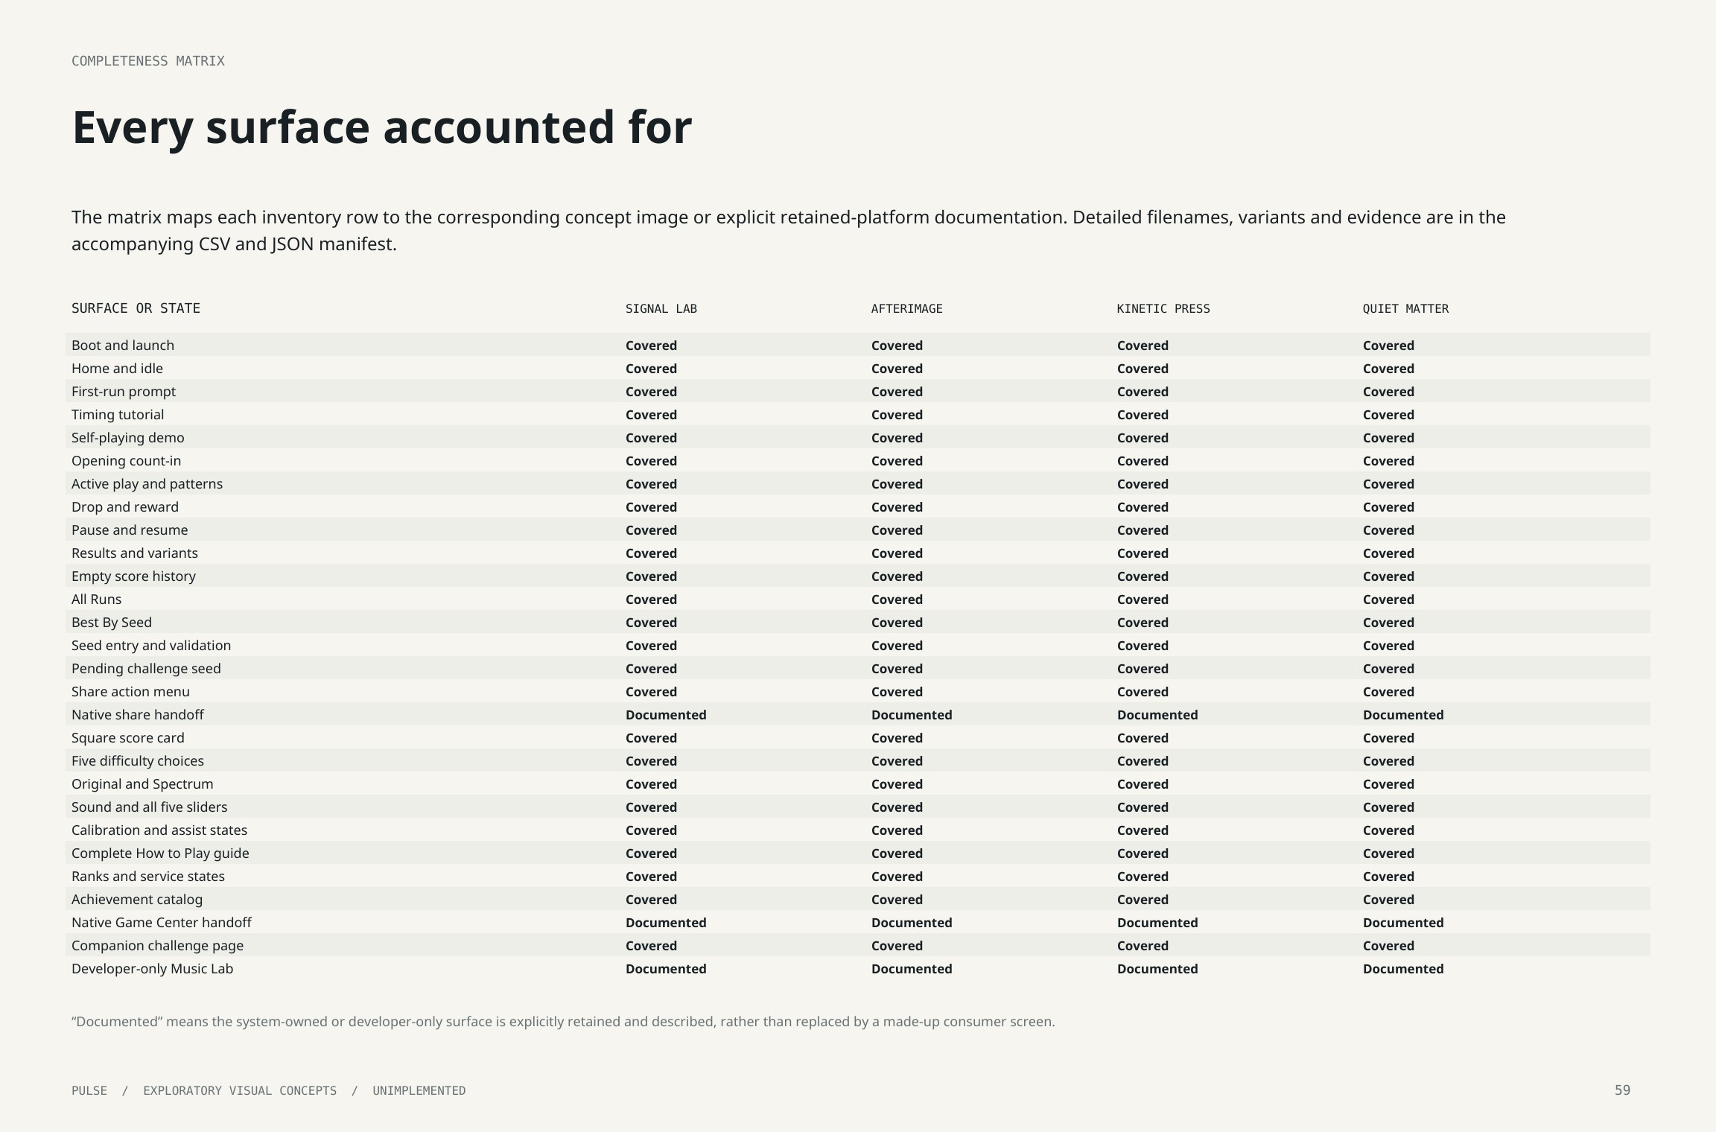Click the 'Best By Seed' row label

[112, 623]
